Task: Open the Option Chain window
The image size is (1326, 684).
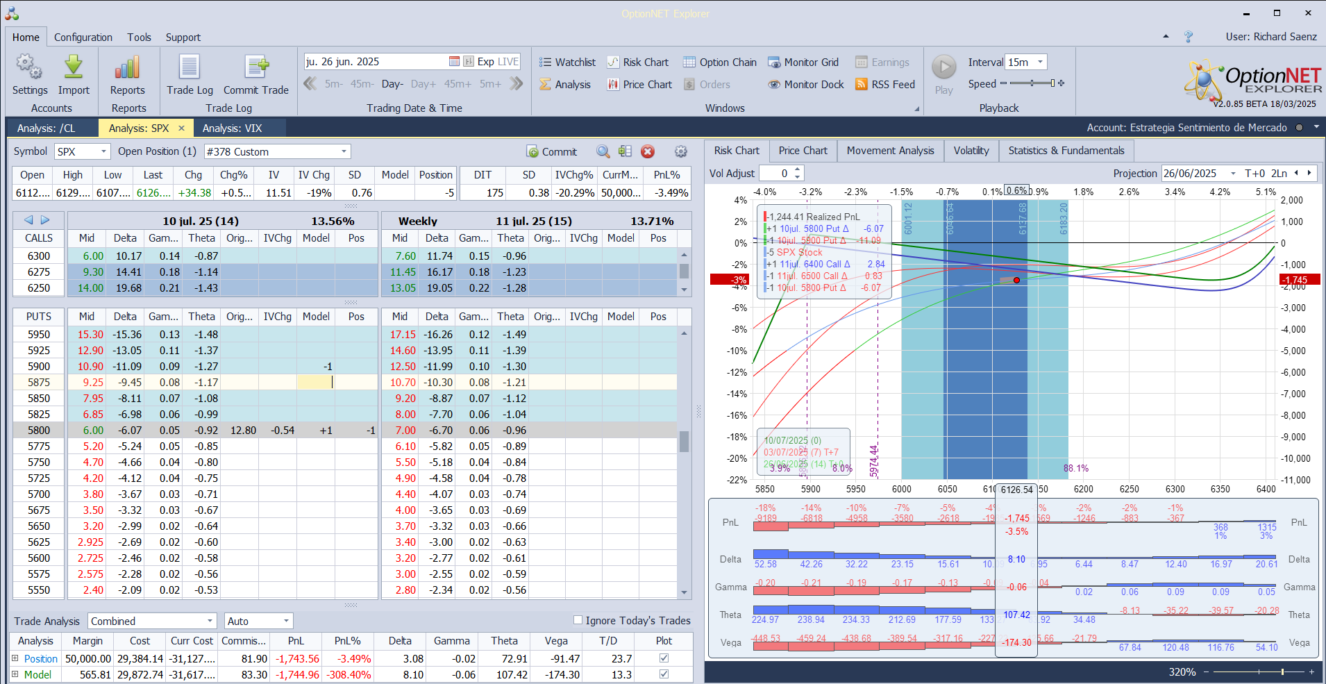Action: [x=720, y=62]
